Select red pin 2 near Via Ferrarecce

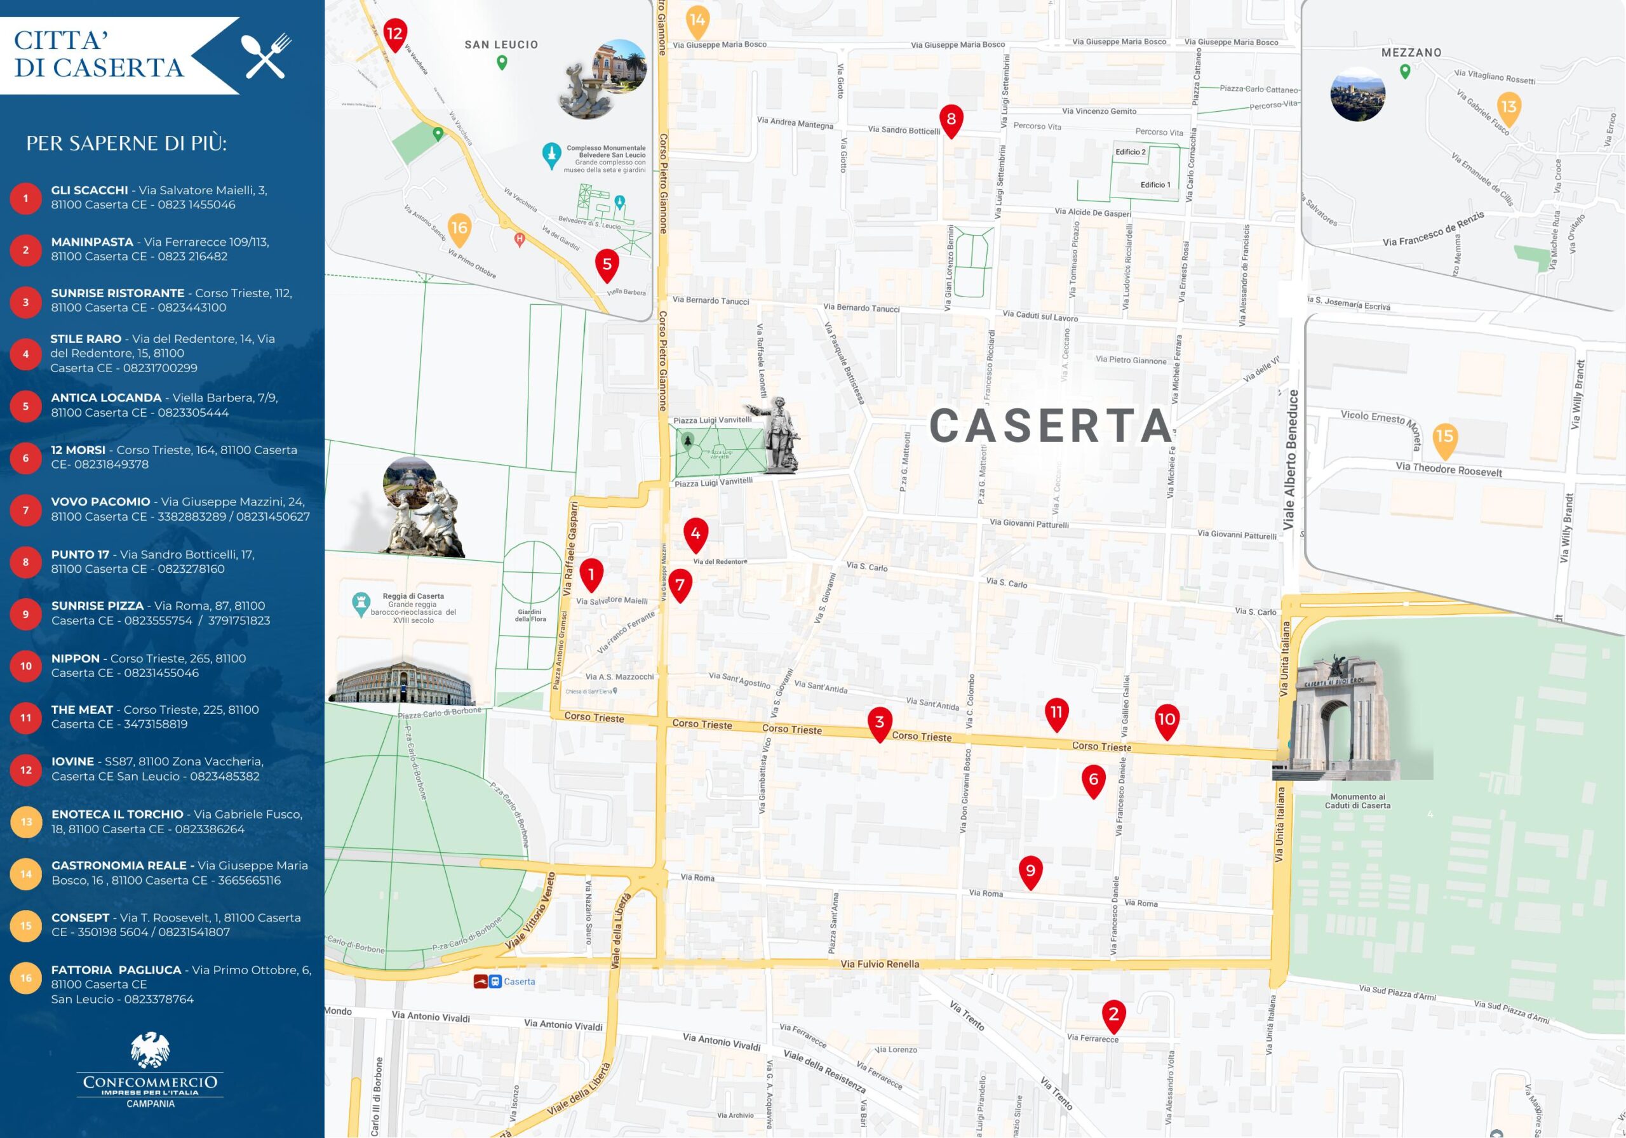click(x=1113, y=1015)
